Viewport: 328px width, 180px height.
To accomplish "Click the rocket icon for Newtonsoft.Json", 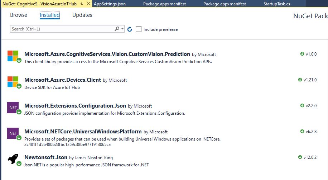I will (x=13, y=159).
